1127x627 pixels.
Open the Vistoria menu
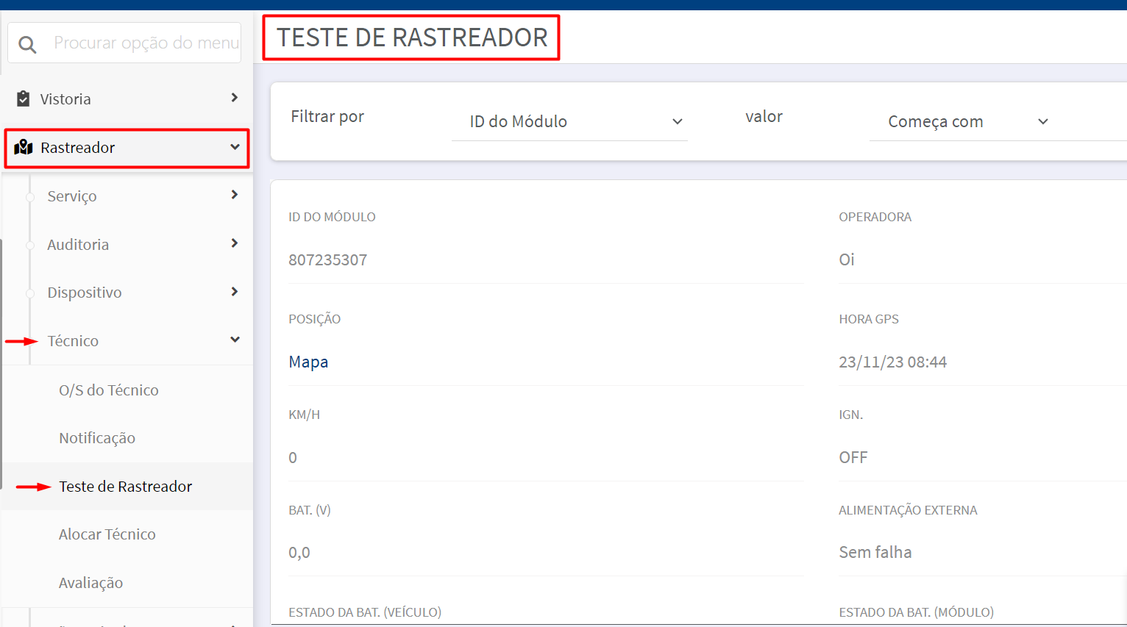coord(127,98)
